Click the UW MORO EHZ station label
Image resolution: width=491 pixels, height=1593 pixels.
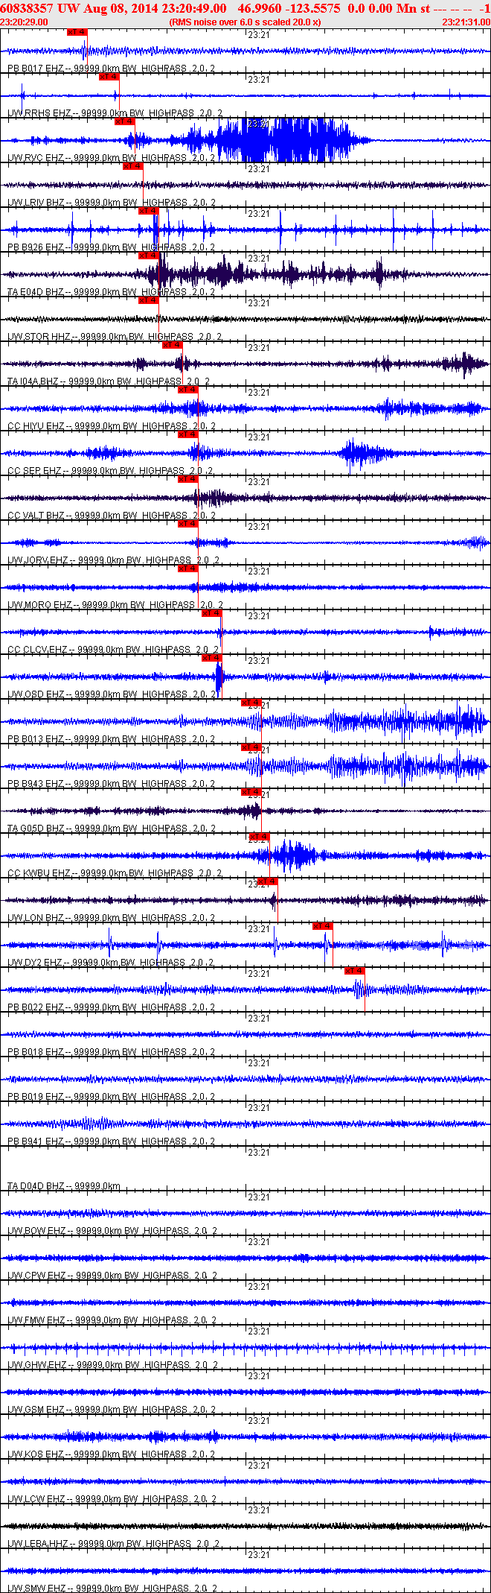(115, 605)
